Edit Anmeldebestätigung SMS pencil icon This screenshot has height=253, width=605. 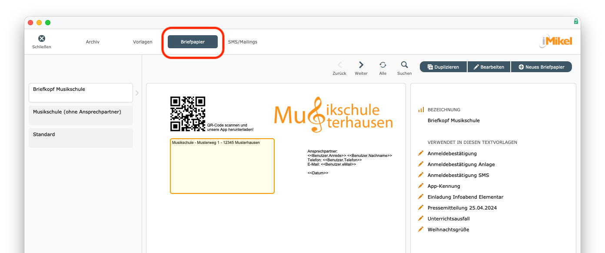pos(420,175)
